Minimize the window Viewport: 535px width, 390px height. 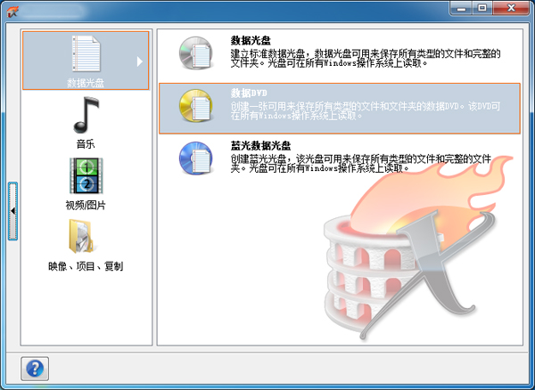point(461,8)
